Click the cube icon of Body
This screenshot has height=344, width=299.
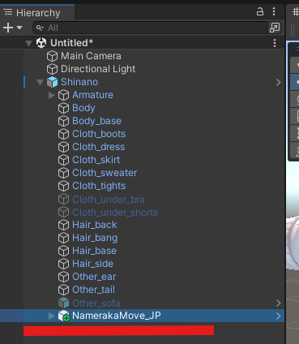pyautogui.click(x=63, y=108)
